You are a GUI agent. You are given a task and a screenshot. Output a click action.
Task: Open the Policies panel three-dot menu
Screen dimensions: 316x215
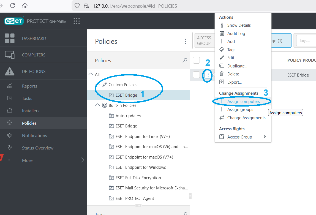(185, 40)
